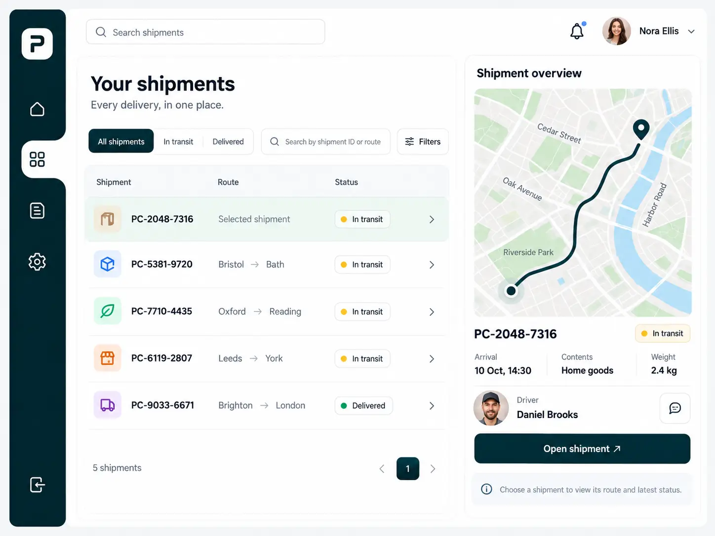Click the Route column header

click(x=228, y=182)
